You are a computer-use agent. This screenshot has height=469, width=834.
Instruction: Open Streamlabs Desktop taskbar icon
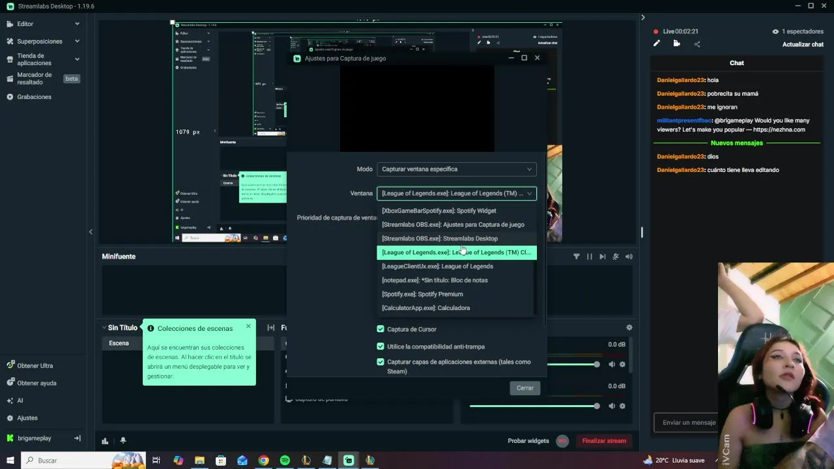pos(349,461)
